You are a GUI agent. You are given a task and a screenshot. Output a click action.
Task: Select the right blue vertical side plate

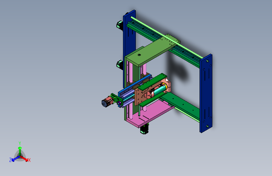pos(206,94)
